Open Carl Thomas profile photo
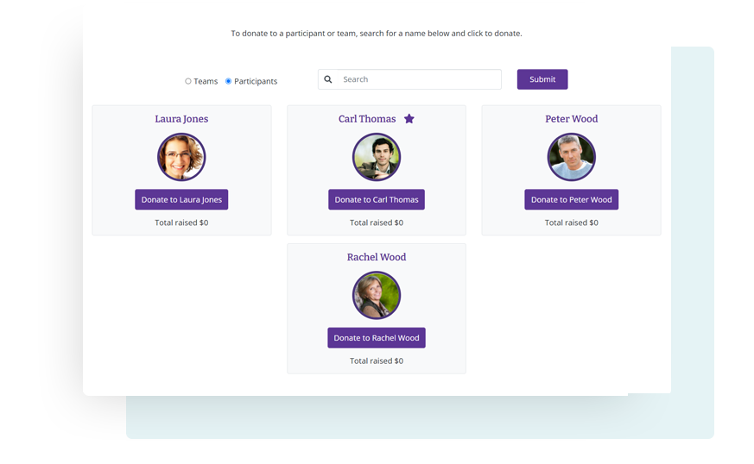The height and width of the screenshot is (464, 754). click(377, 157)
